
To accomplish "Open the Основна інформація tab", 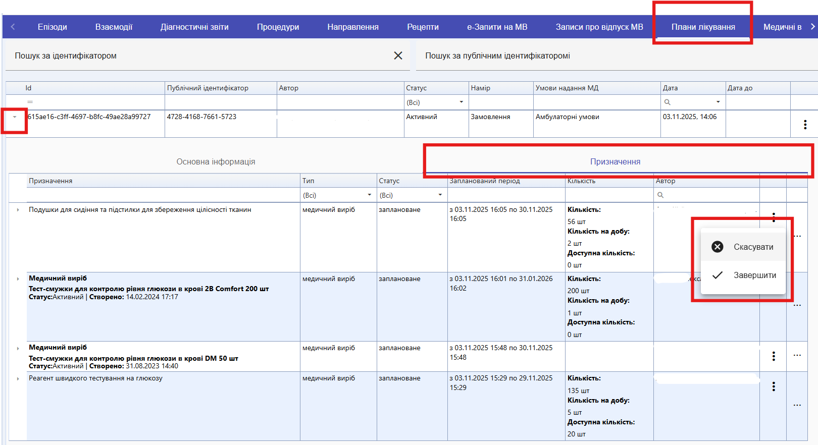I will (x=216, y=161).
